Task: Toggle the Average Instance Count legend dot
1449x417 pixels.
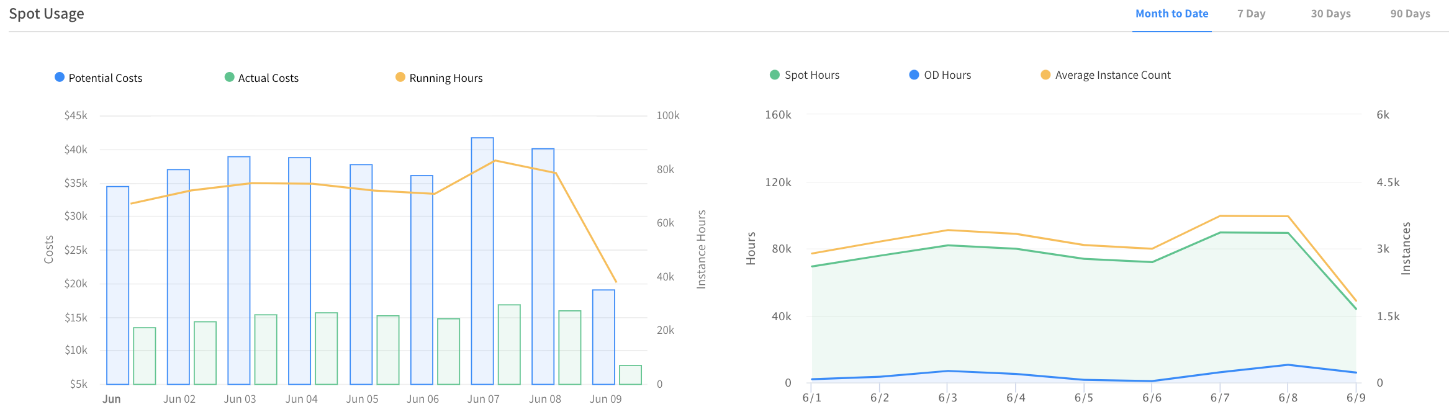Action: [1045, 74]
